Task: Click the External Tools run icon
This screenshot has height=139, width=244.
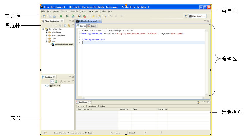Action: click(x=84, y=16)
